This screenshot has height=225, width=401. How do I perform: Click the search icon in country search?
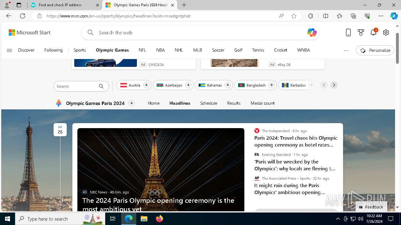(101, 86)
